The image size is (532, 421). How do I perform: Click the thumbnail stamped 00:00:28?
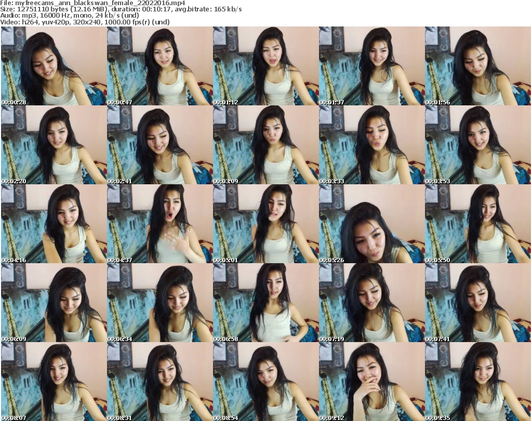tap(54, 66)
